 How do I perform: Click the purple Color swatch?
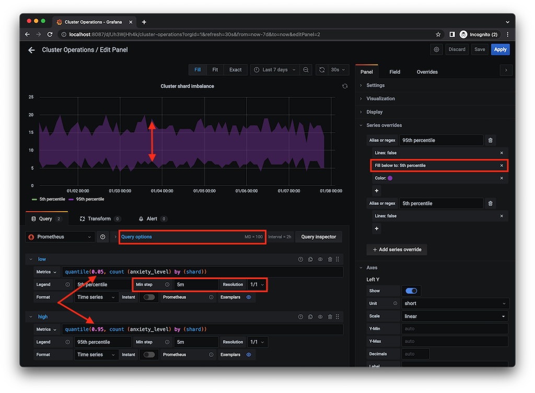coord(390,178)
